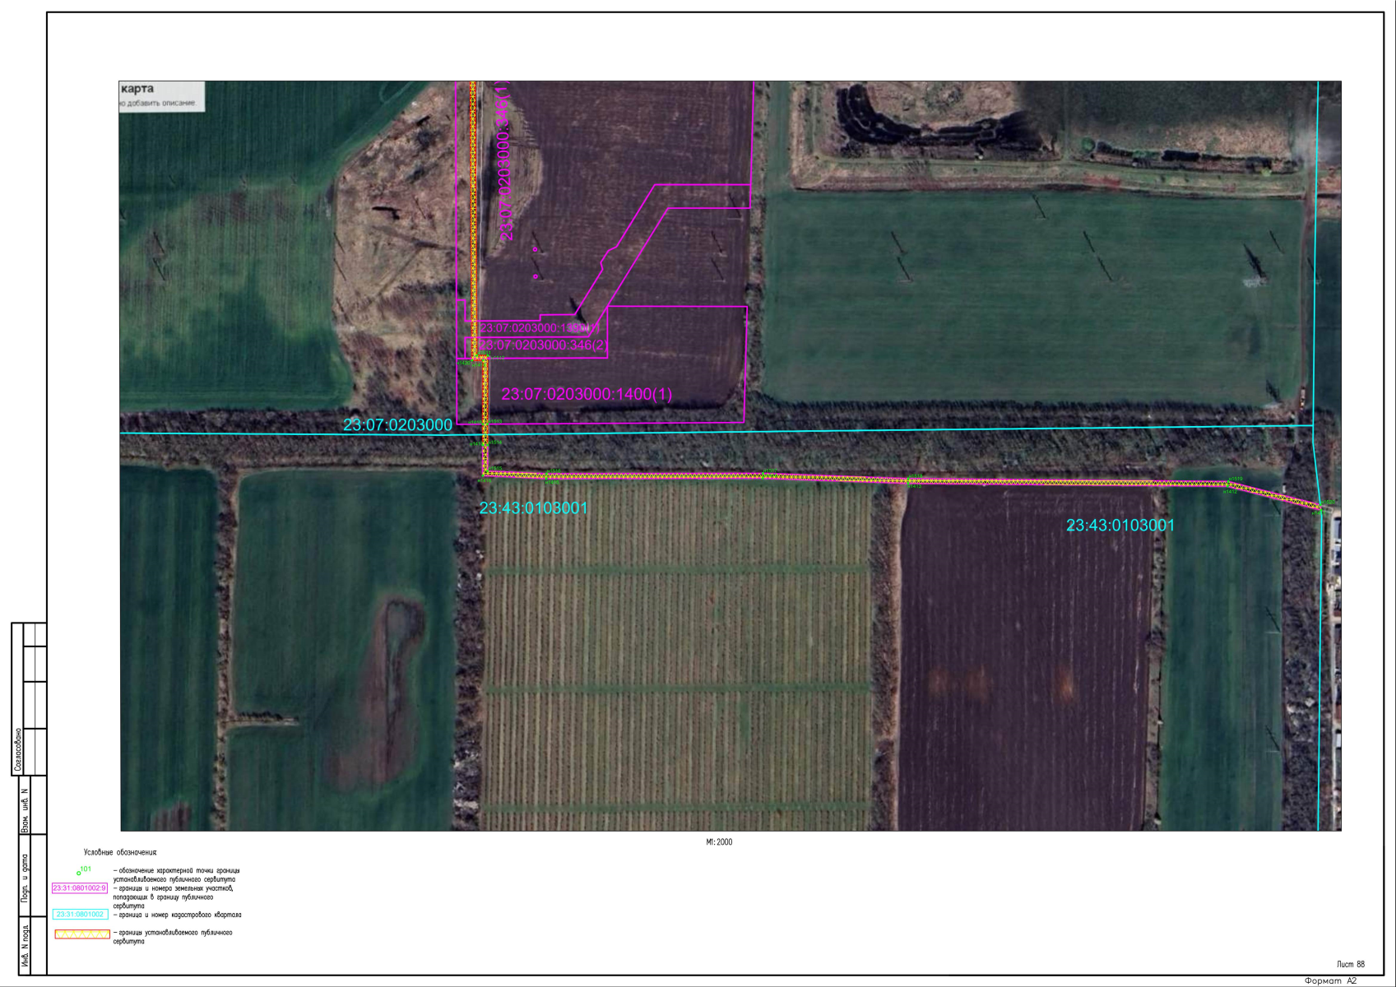This screenshot has width=1396, height=987.
Task: Click the 'Условные обозначения' legend heading
Action: coord(120,853)
